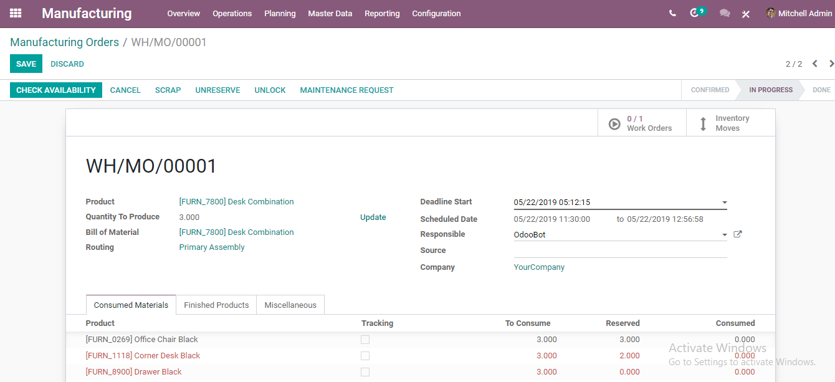Click the Update quantity link
Viewport: 835px width, 382px height.
click(x=373, y=217)
